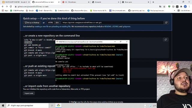Viewport: 192px width, 108px height.
Task: Open Baixar musica bookmark
Action: (x=99, y=11)
